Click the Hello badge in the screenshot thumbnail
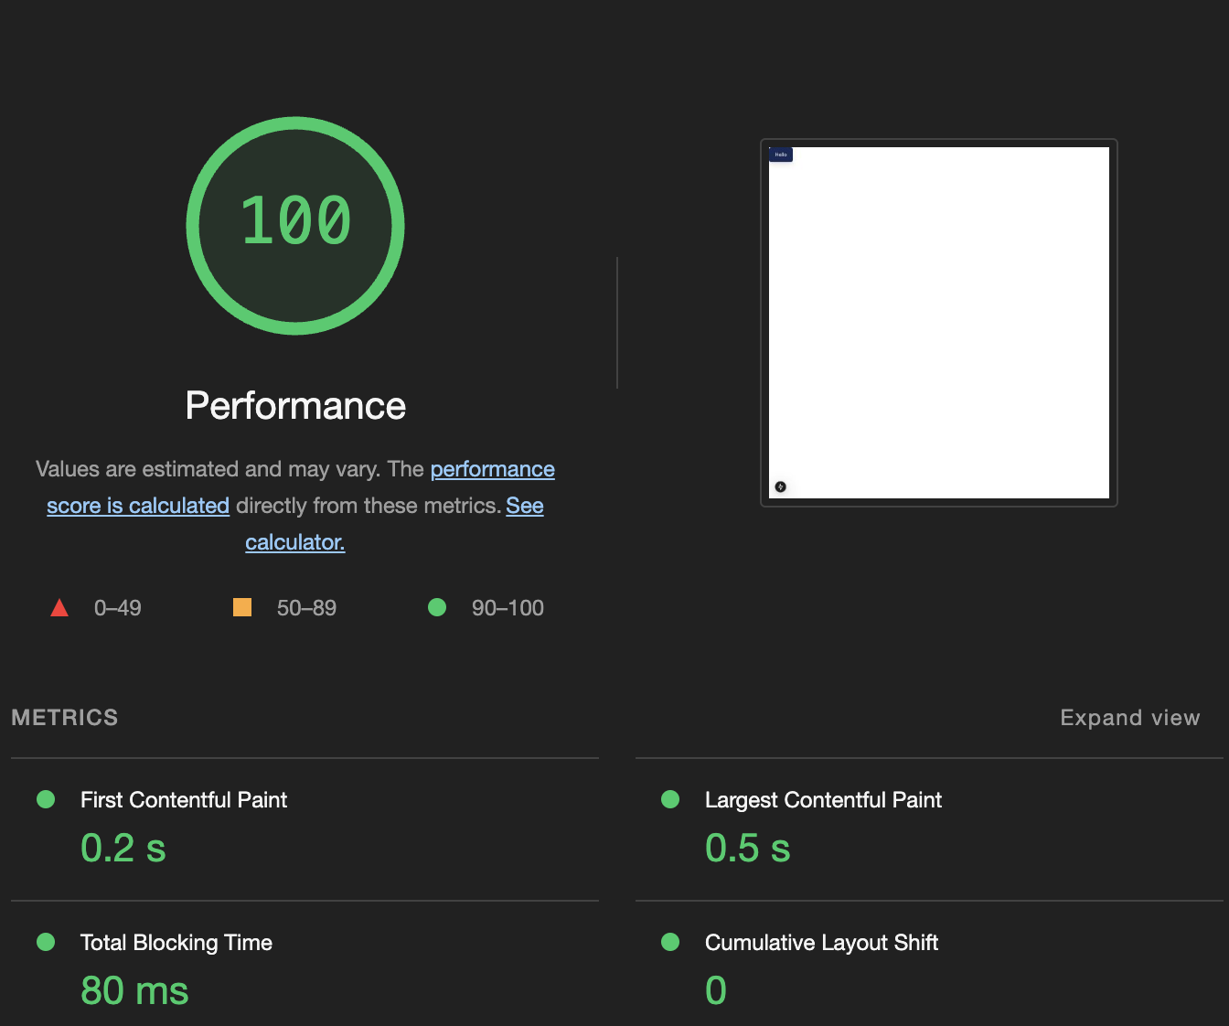 781,155
